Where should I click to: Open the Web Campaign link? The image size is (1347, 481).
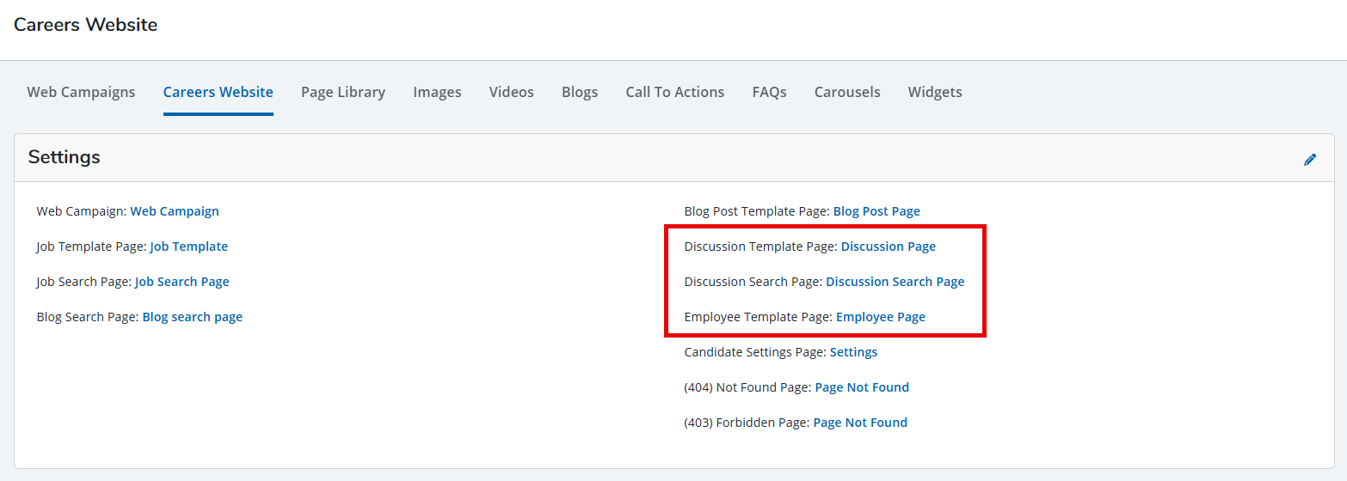[175, 211]
